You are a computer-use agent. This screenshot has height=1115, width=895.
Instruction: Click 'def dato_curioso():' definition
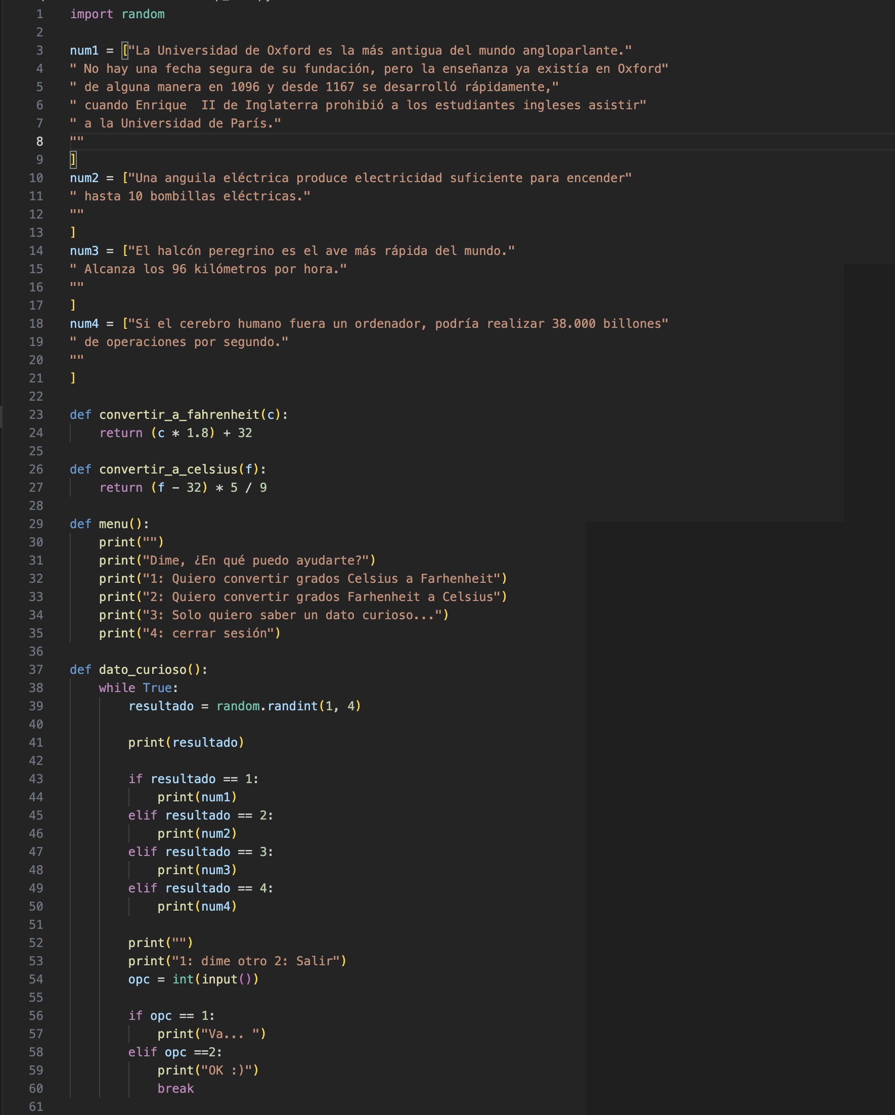[x=139, y=670]
